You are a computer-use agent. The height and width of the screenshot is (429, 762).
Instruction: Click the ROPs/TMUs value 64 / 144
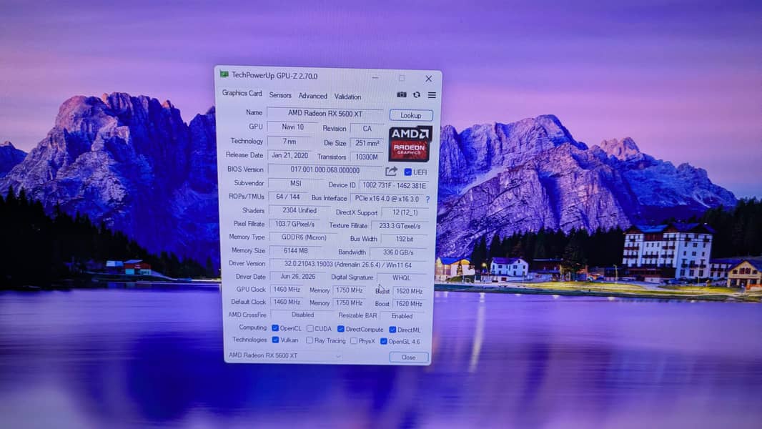pyautogui.click(x=287, y=197)
